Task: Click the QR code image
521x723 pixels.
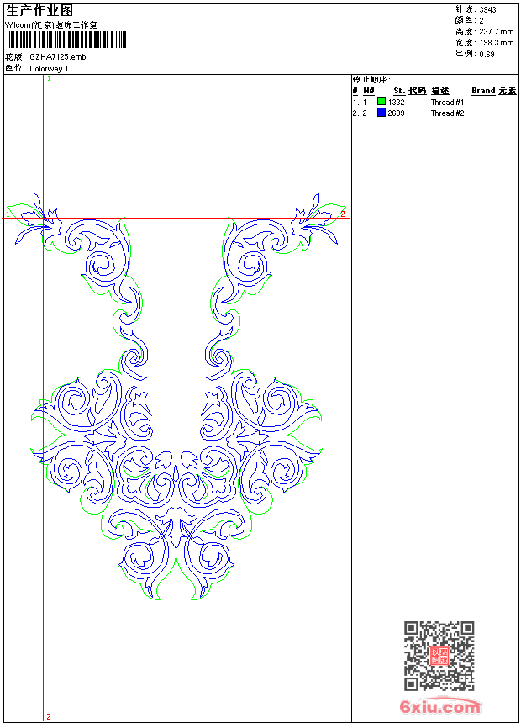Action: tap(439, 656)
